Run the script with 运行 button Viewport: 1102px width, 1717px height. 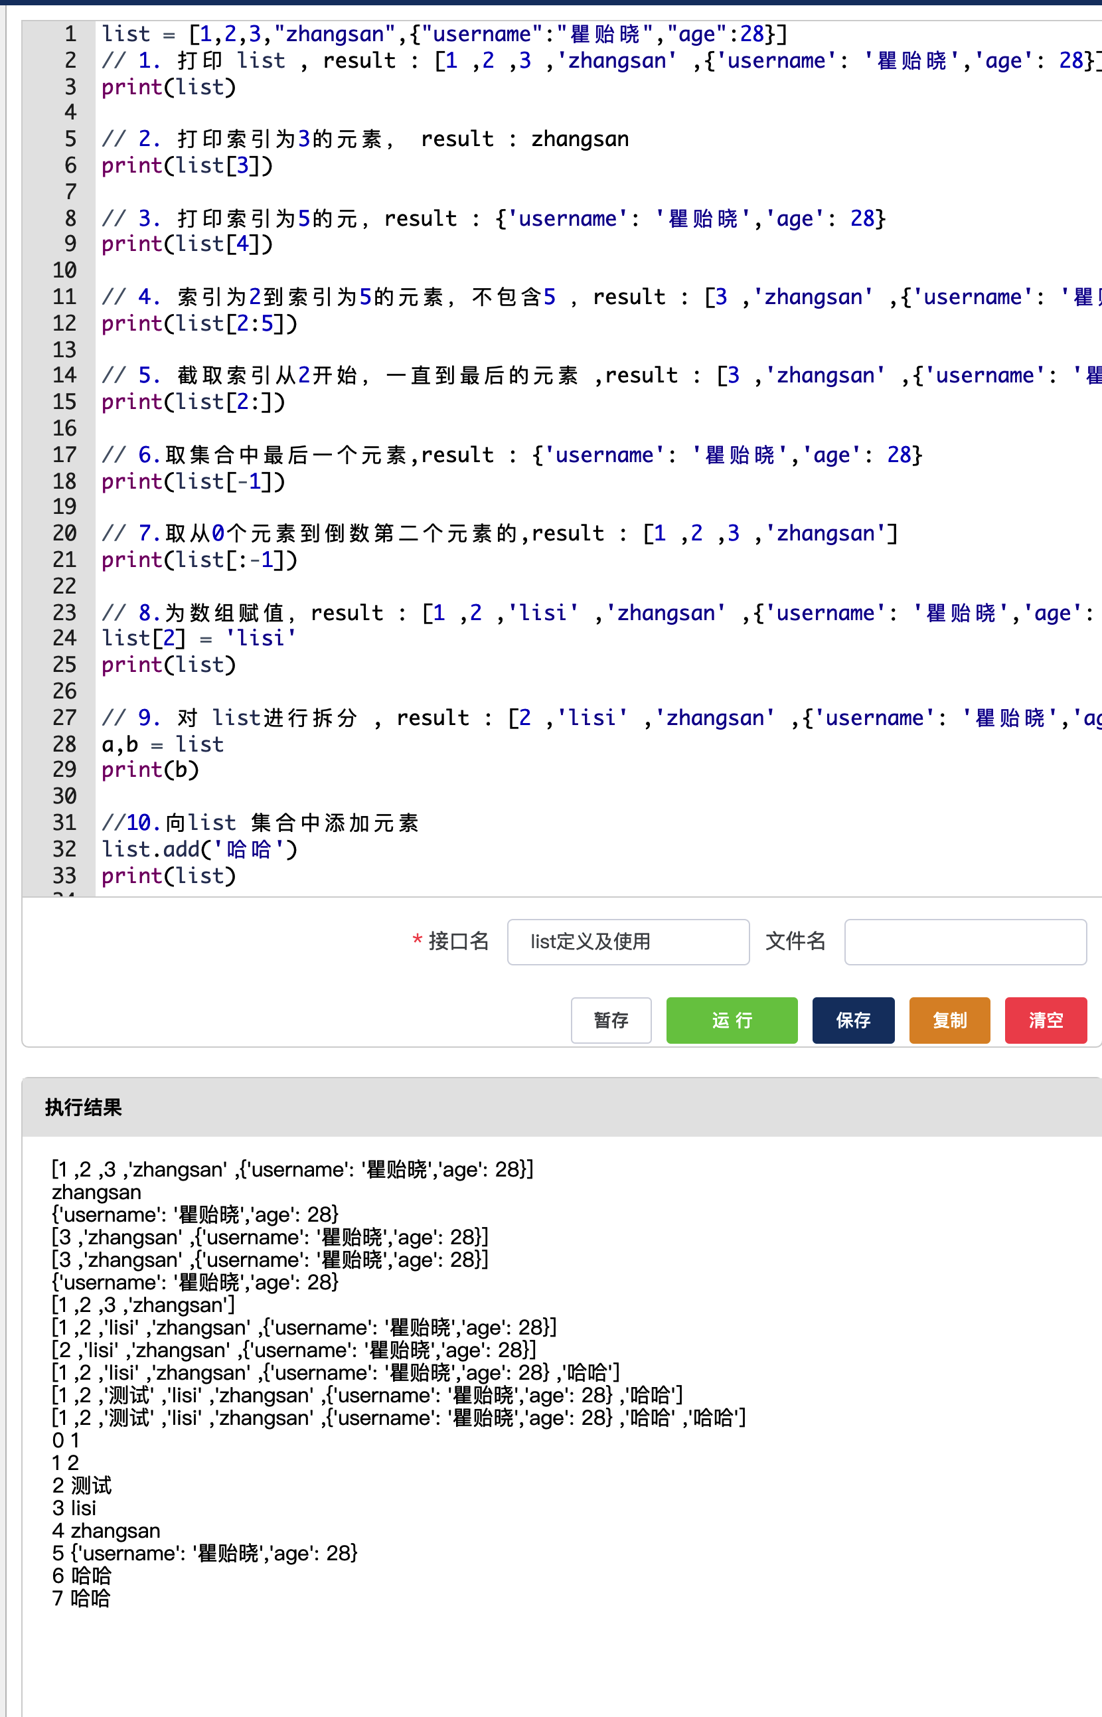pyautogui.click(x=732, y=1020)
